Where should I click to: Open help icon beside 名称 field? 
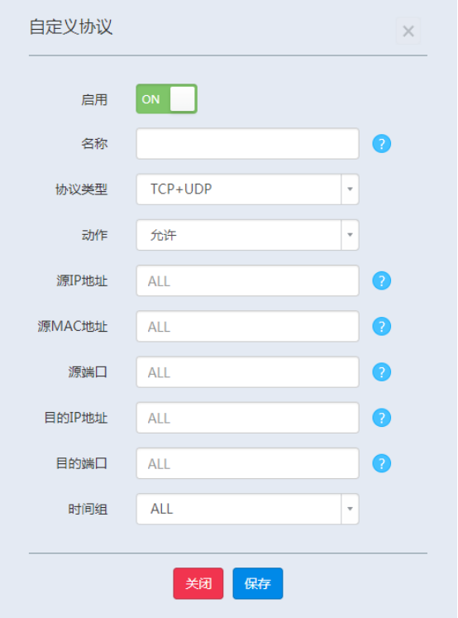point(381,143)
